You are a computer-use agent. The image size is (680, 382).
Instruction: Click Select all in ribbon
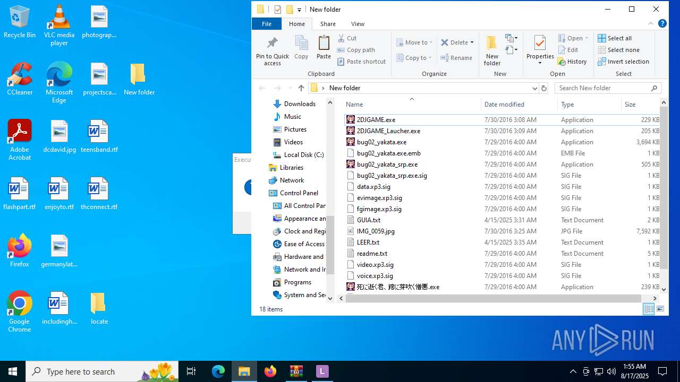[x=615, y=38]
